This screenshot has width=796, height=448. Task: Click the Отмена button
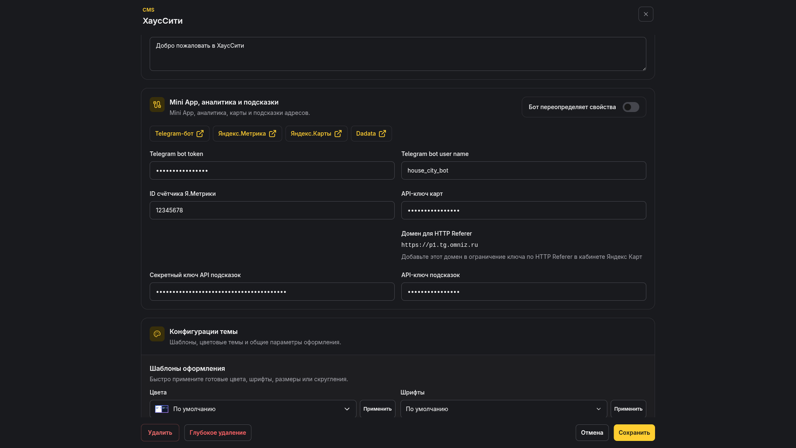click(592, 433)
